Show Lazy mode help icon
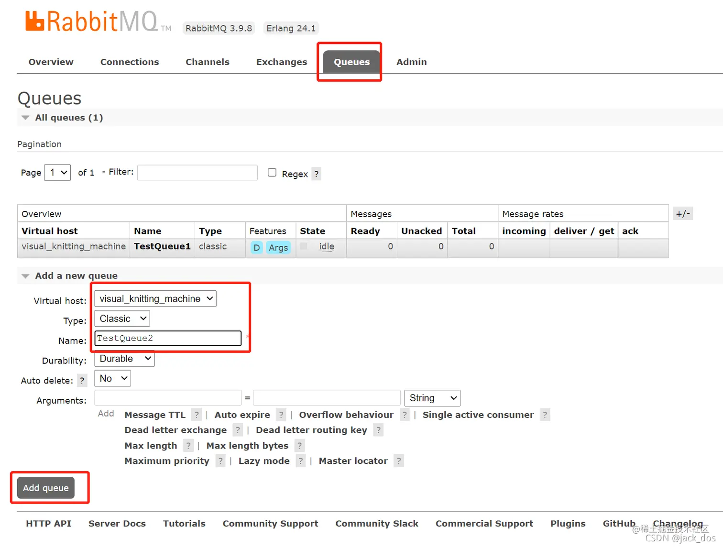This screenshot has width=723, height=548. [x=301, y=461]
